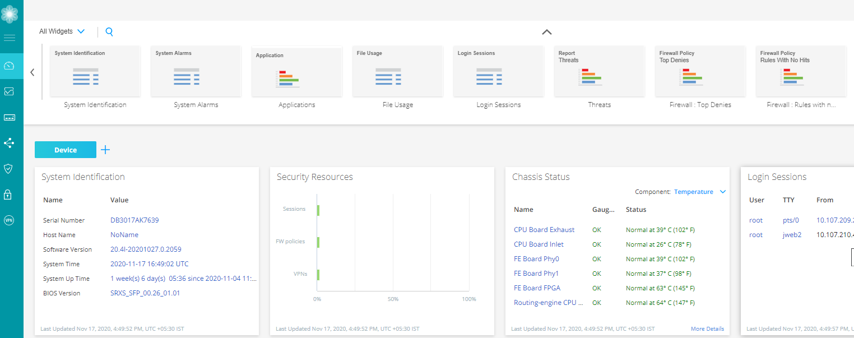Screen dimensions: 854x338
Task: Click the Juniper logo at the top left
Action: coord(10,13)
